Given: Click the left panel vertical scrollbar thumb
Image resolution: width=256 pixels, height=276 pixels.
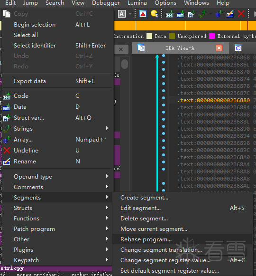Looking at the screenshot, I should [125, 64].
